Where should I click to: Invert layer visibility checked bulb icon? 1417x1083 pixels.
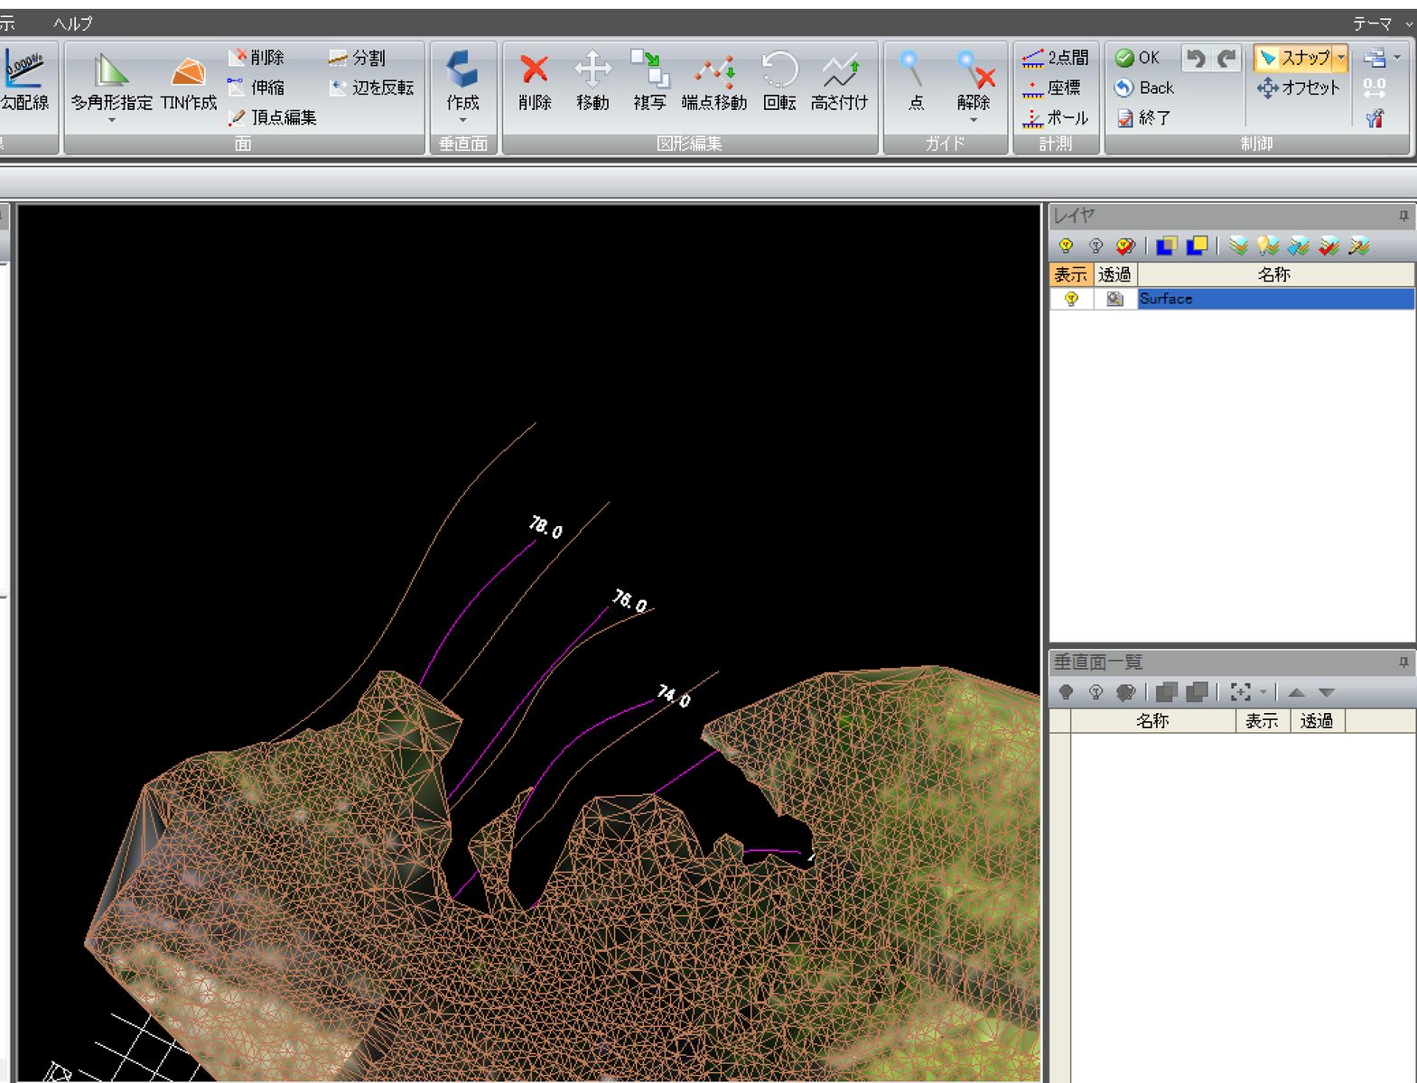click(x=1125, y=245)
